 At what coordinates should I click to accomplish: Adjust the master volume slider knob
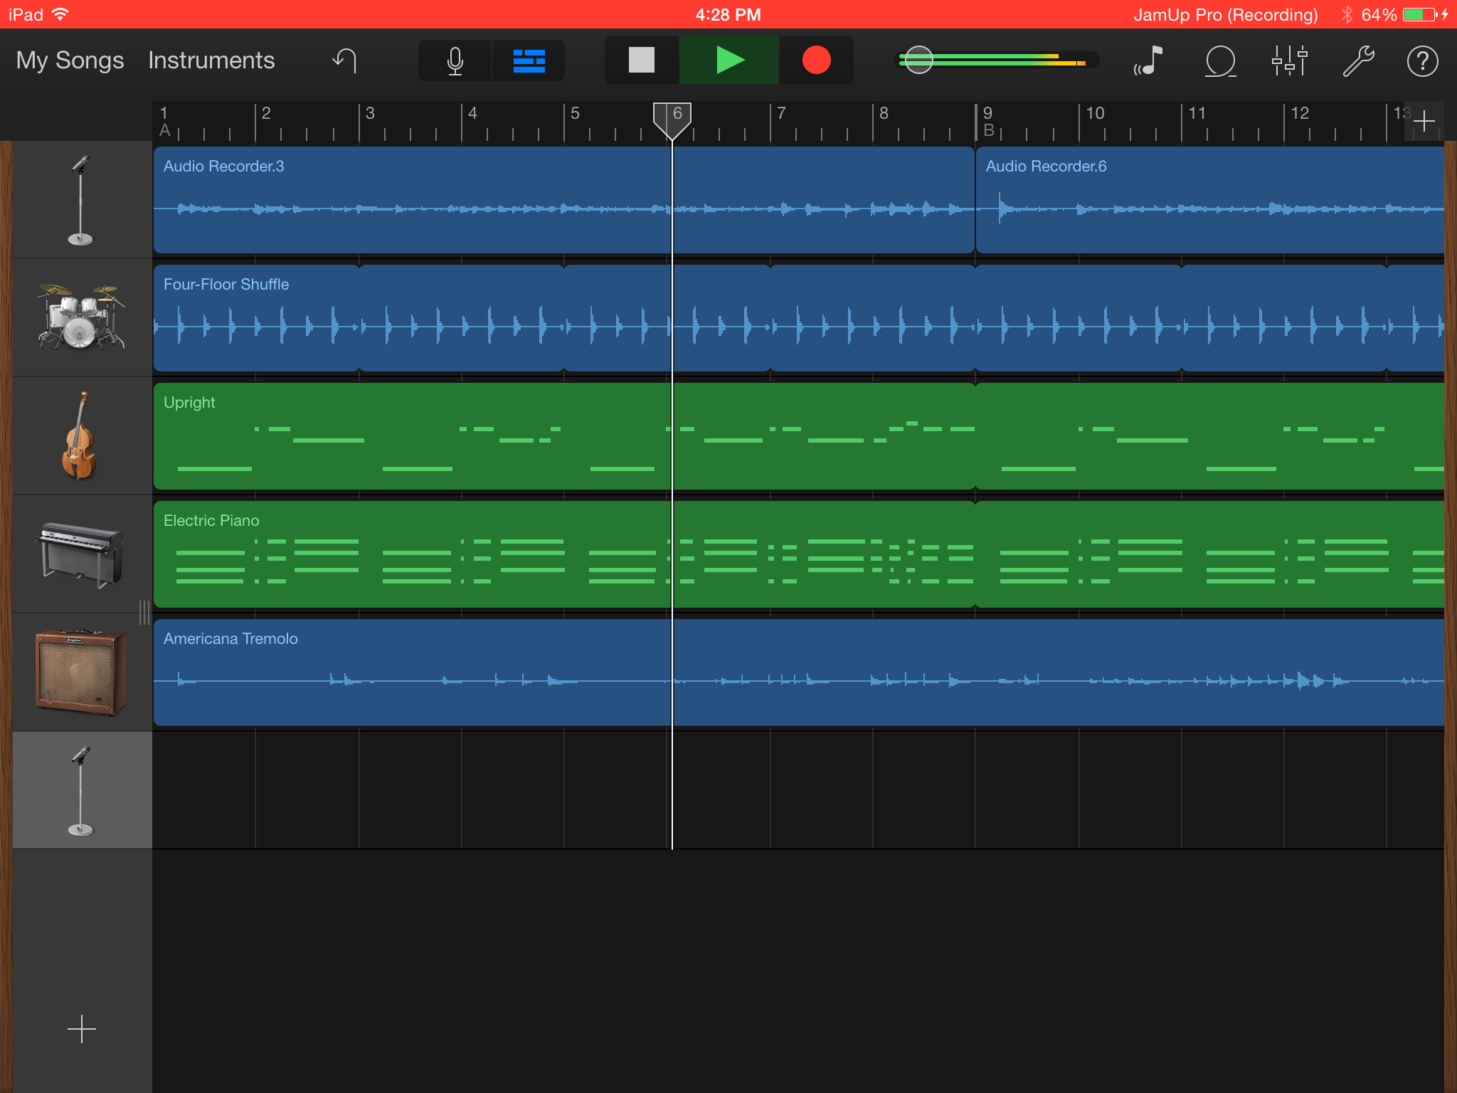(918, 60)
